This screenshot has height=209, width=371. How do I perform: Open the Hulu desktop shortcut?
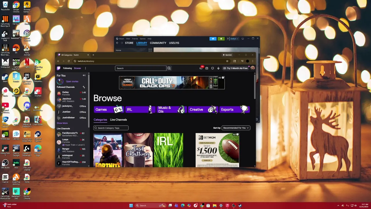coord(16,164)
